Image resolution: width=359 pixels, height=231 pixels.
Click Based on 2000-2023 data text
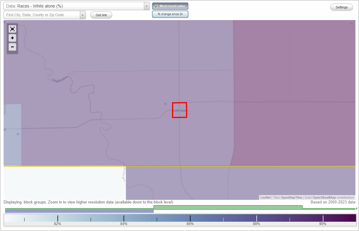click(x=333, y=202)
